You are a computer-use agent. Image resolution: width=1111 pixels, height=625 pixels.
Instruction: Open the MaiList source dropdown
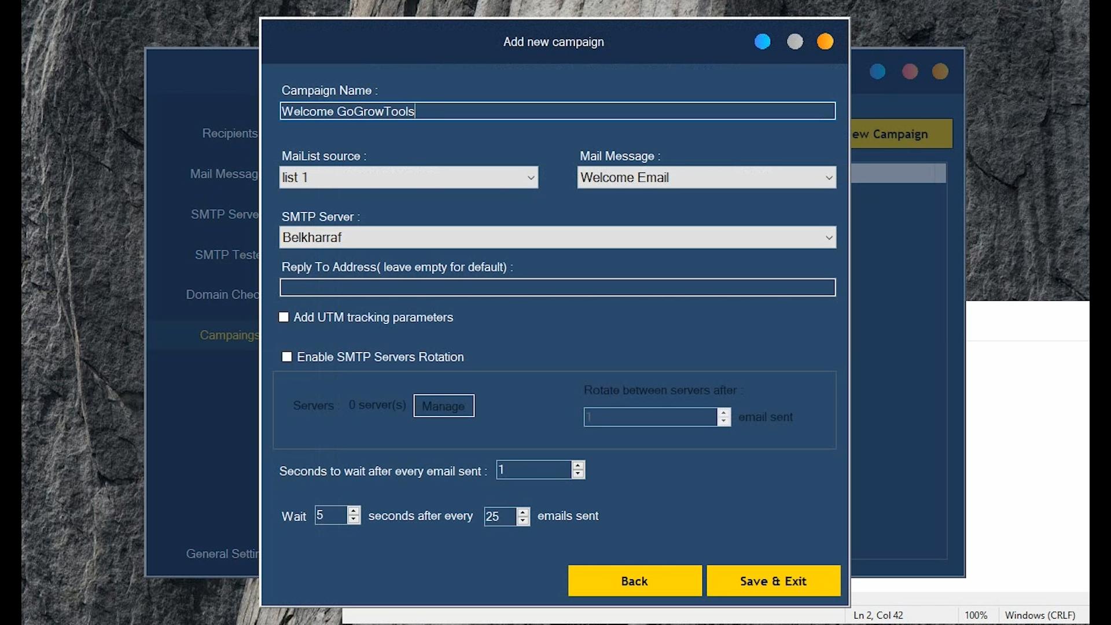531,177
